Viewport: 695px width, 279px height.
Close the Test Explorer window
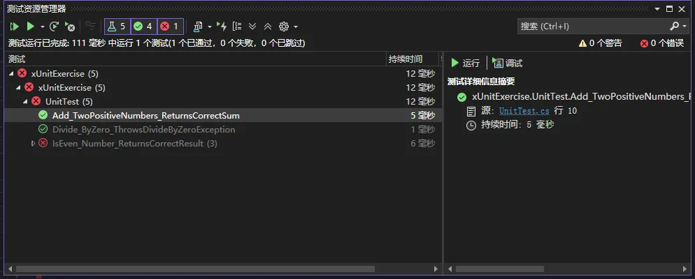[x=682, y=9]
